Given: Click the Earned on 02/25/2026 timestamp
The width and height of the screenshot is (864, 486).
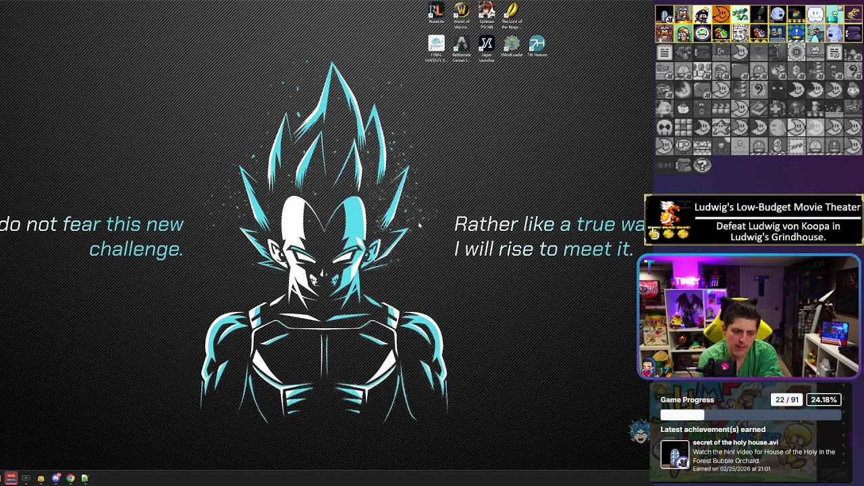Looking at the screenshot, I should pos(731,469).
